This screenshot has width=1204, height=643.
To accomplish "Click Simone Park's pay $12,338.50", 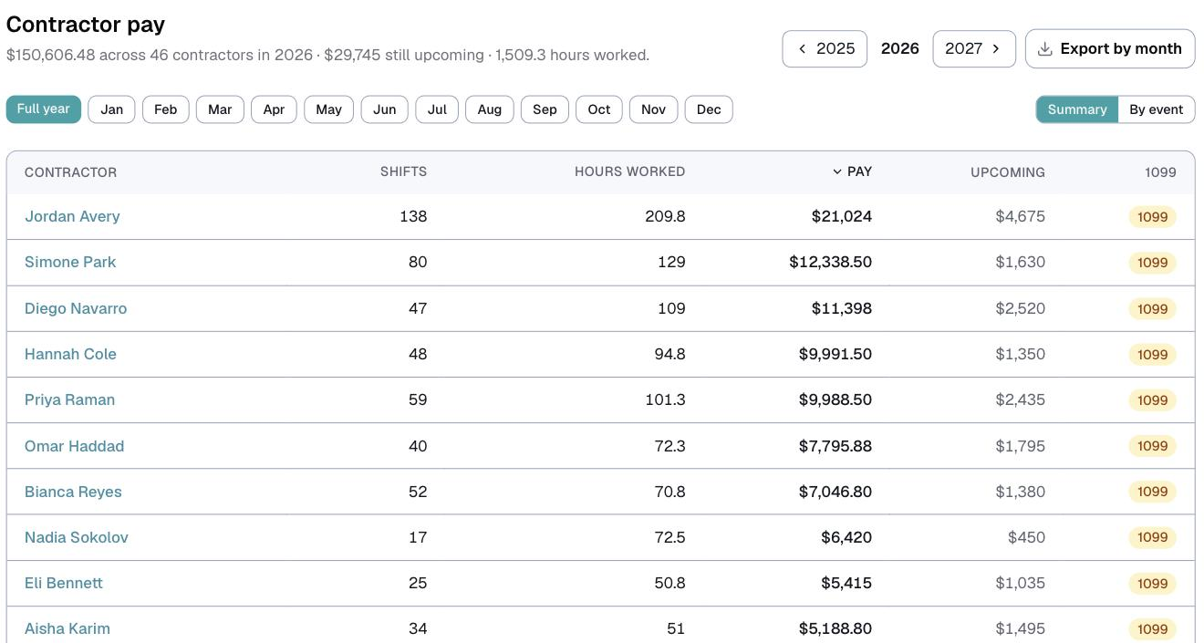I will point(831,263).
